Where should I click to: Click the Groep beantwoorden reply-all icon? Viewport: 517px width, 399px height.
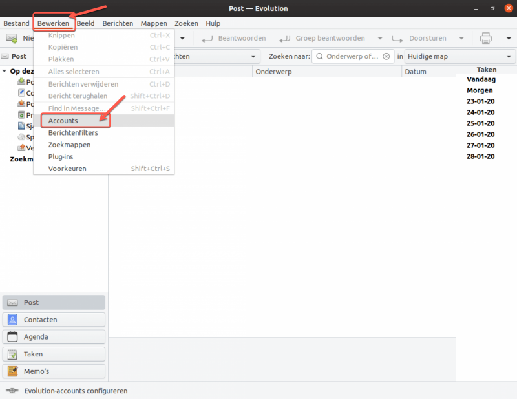(284, 39)
